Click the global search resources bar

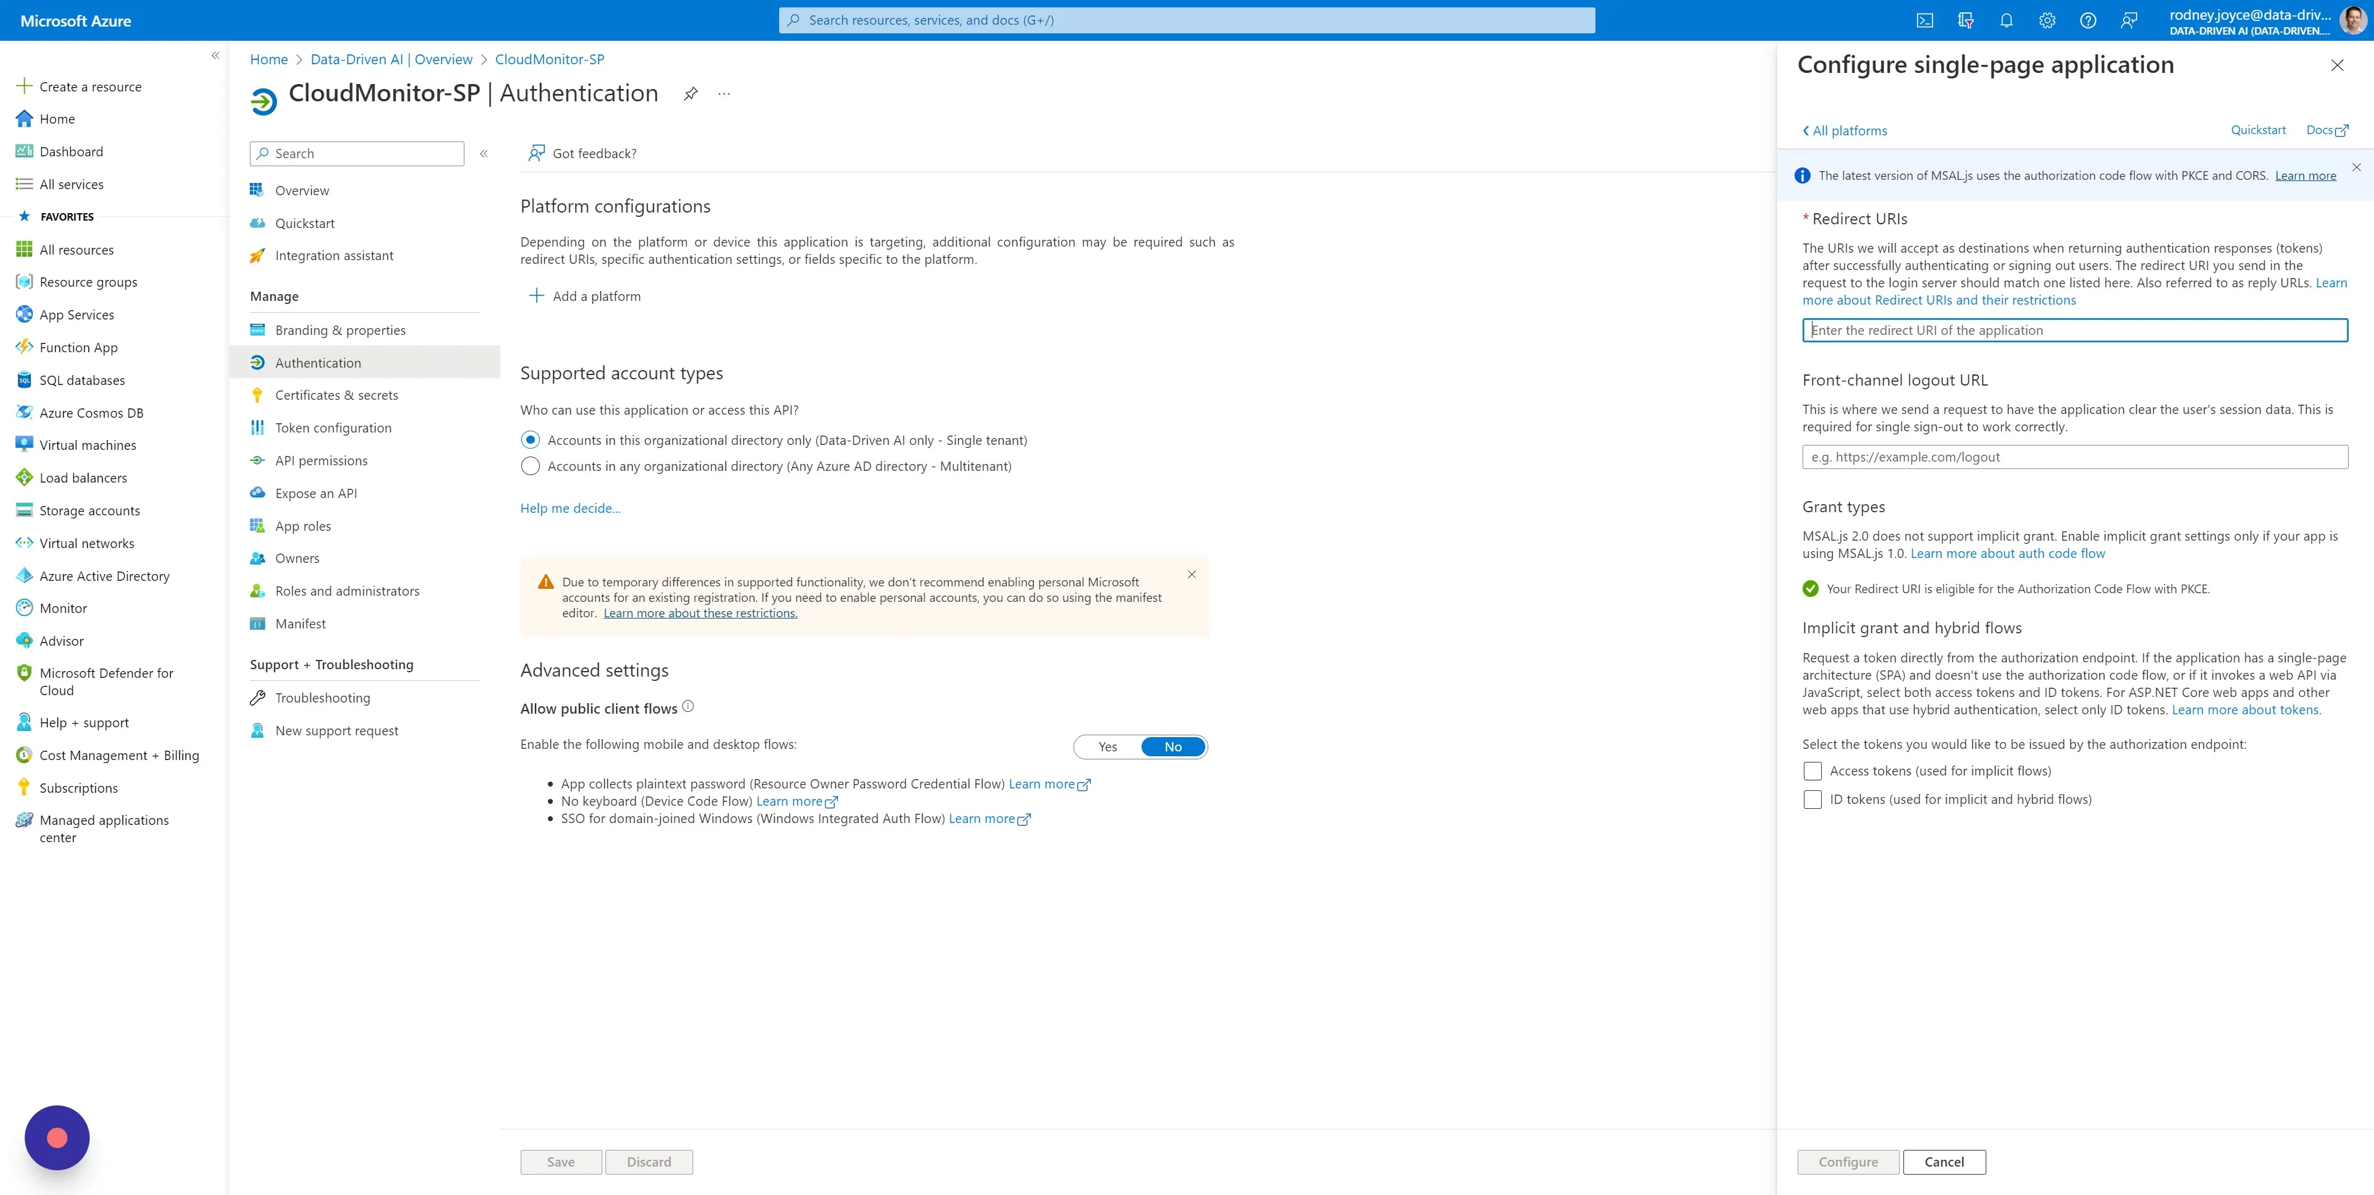[x=1186, y=20]
